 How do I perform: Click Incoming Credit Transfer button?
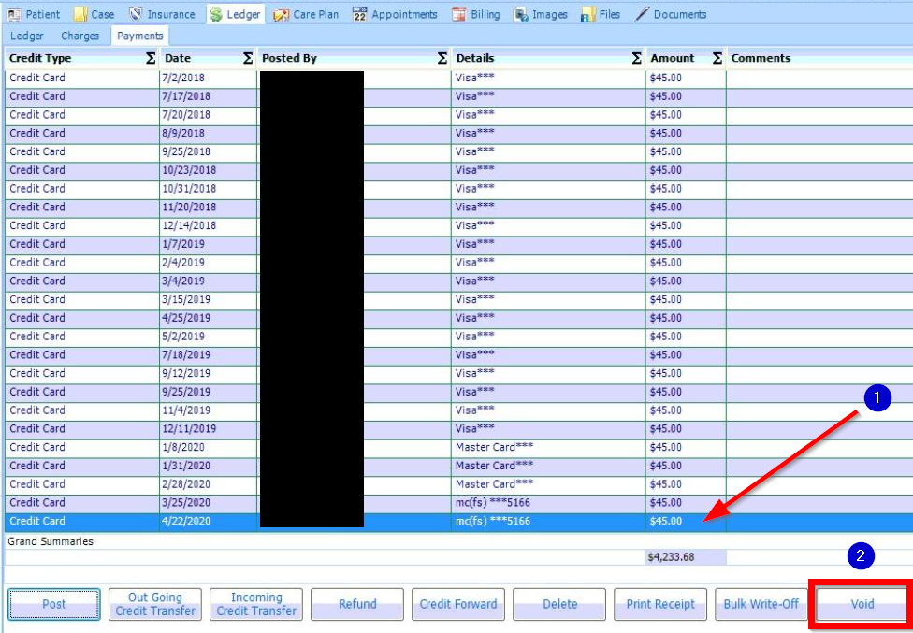tap(256, 604)
